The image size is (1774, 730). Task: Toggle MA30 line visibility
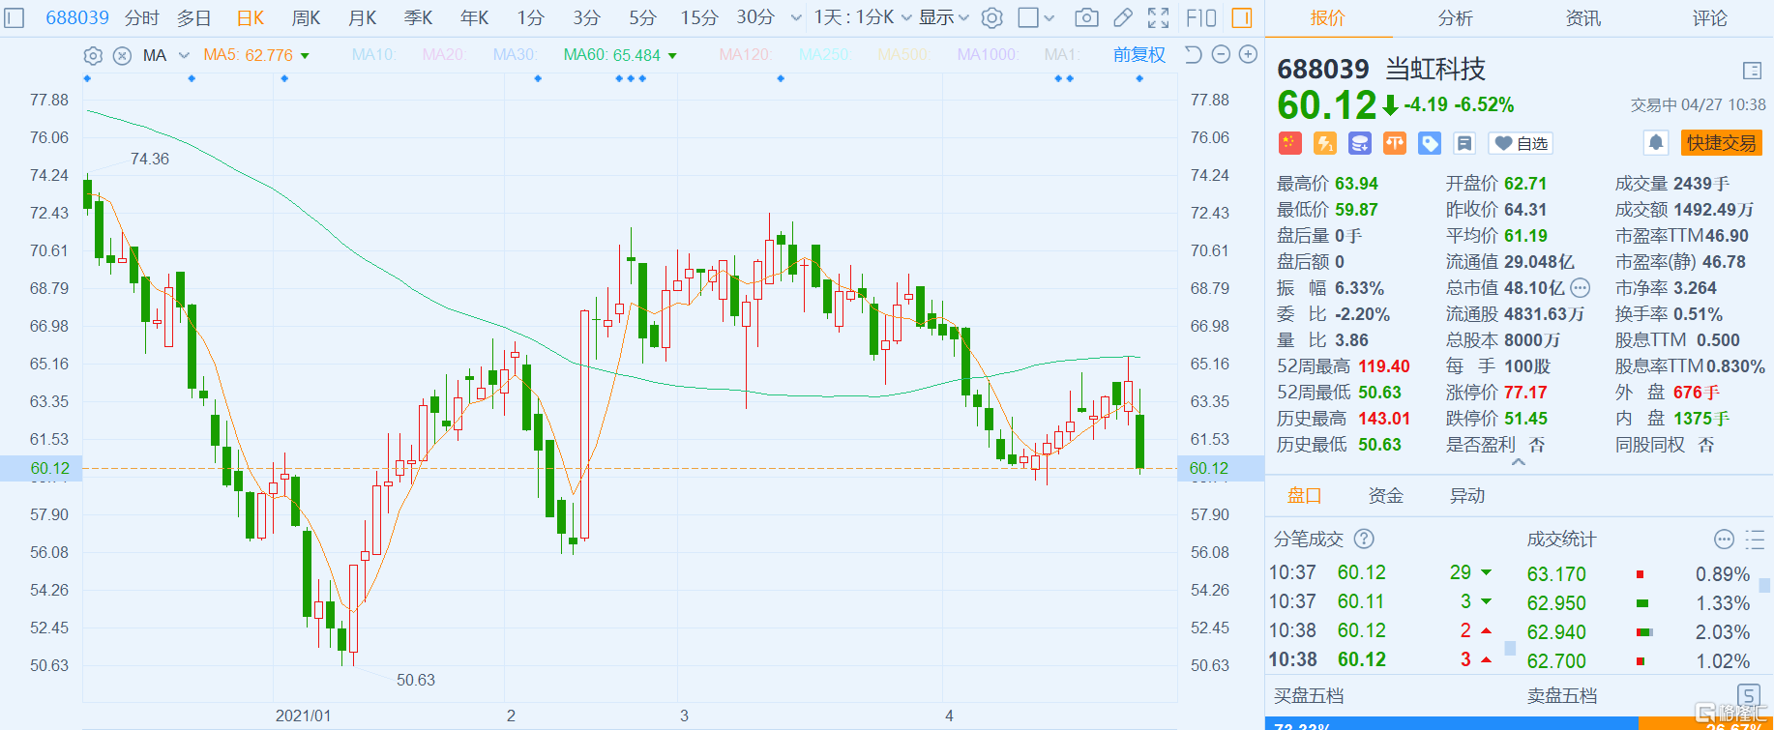click(516, 55)
